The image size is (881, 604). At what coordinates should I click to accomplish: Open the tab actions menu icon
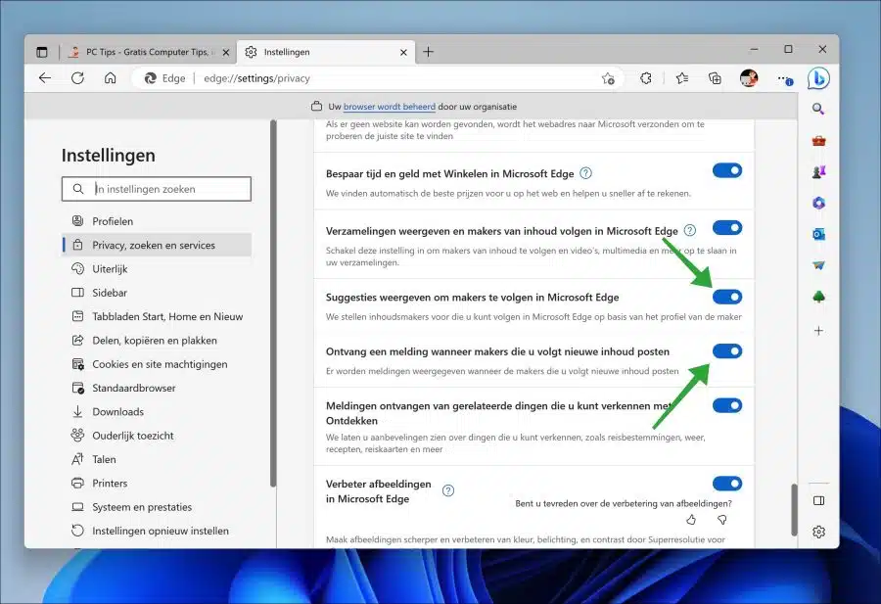click(42, 52)
